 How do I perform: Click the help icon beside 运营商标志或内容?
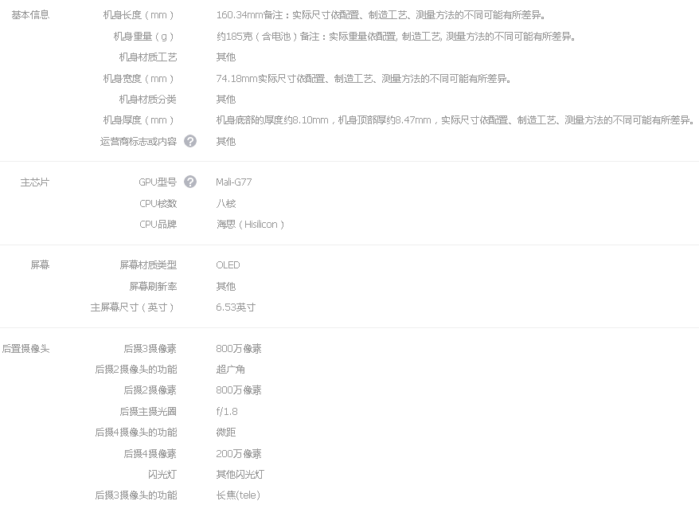click(189, 141)
